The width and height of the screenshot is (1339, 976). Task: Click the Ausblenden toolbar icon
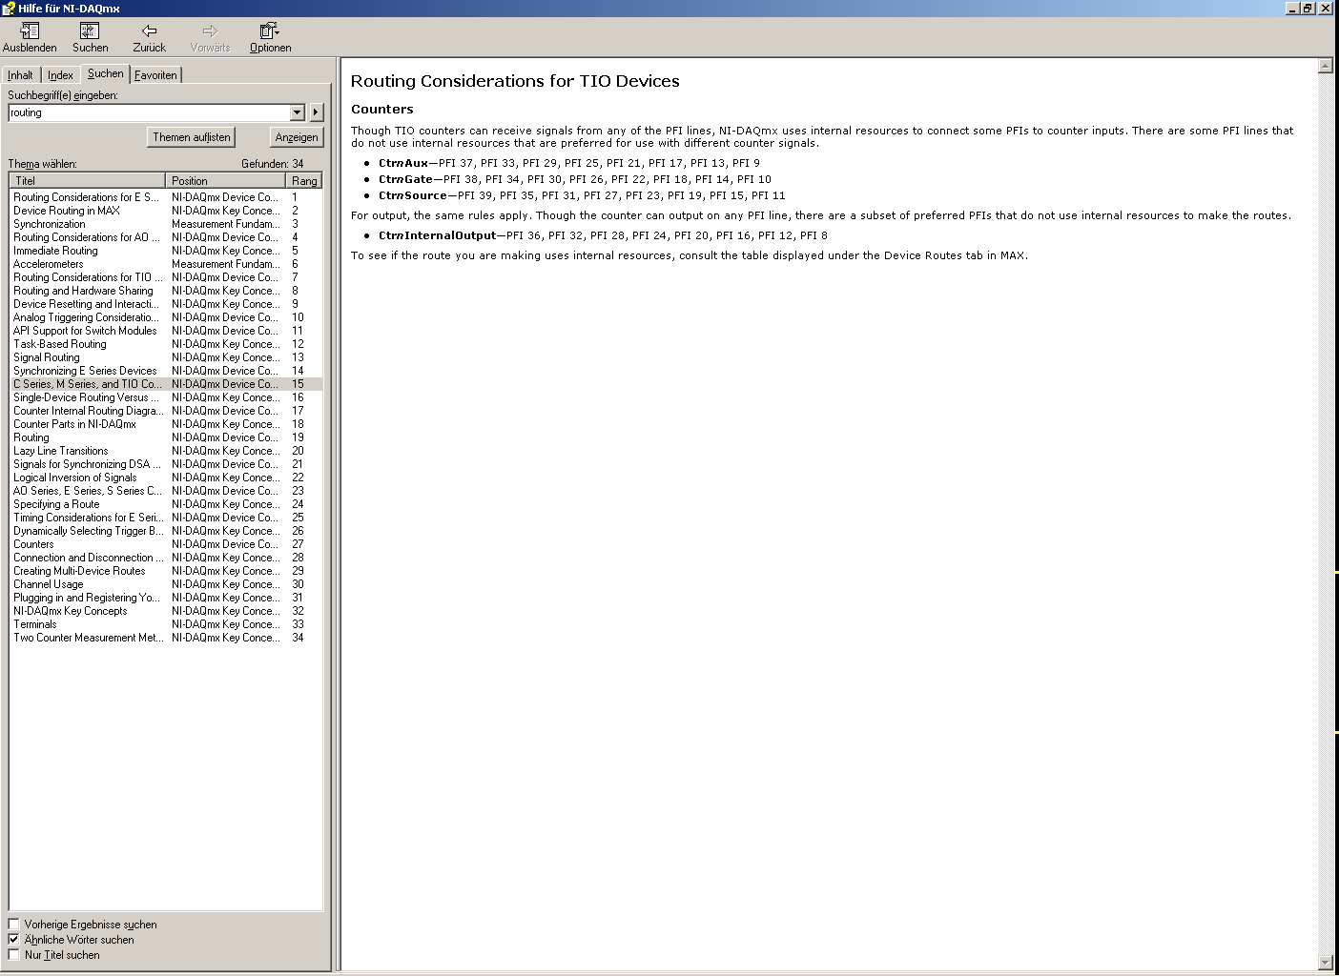pyautogui.click(x=30, y=37)
